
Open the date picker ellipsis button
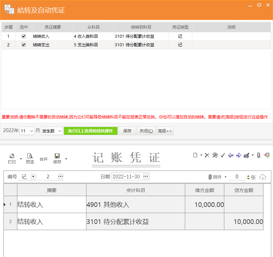coord(146,177)
